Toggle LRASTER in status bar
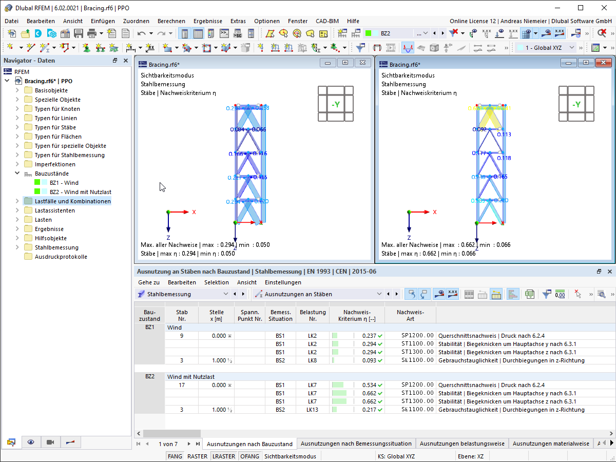Viewport: 616px width, 462px height. click(x=224, y=456)
